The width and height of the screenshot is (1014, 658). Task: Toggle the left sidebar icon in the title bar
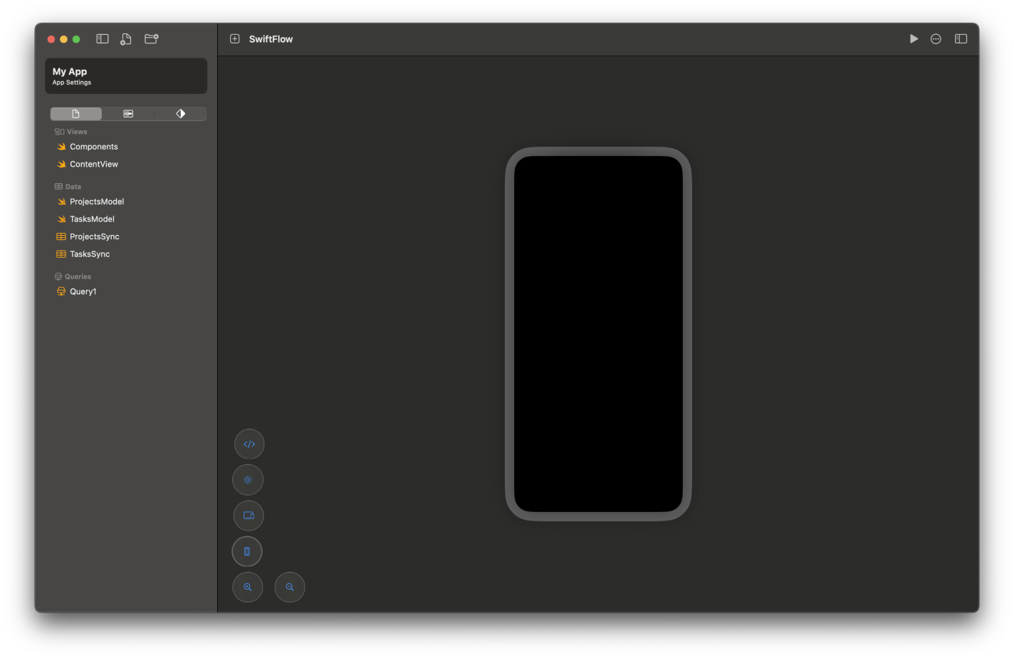coord(103,39)
